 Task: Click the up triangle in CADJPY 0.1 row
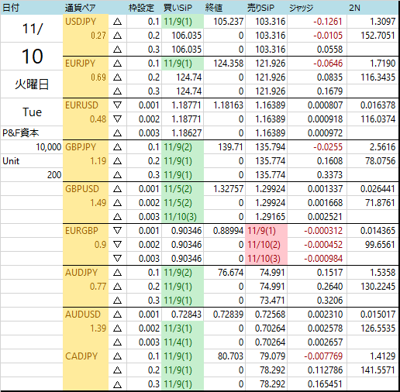click(118, 356)
